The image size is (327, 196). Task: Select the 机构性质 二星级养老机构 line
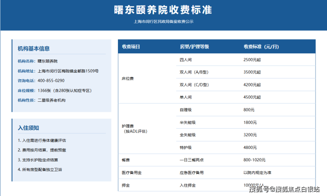point(42,100)
